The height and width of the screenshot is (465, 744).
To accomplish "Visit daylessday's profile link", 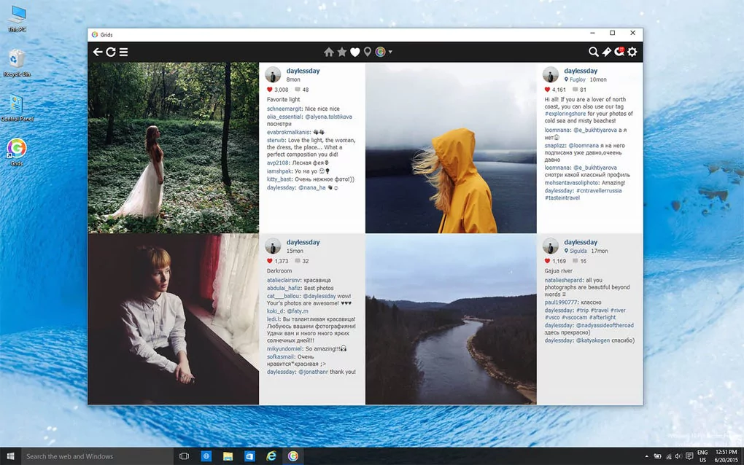I will (x=303, y=70).
